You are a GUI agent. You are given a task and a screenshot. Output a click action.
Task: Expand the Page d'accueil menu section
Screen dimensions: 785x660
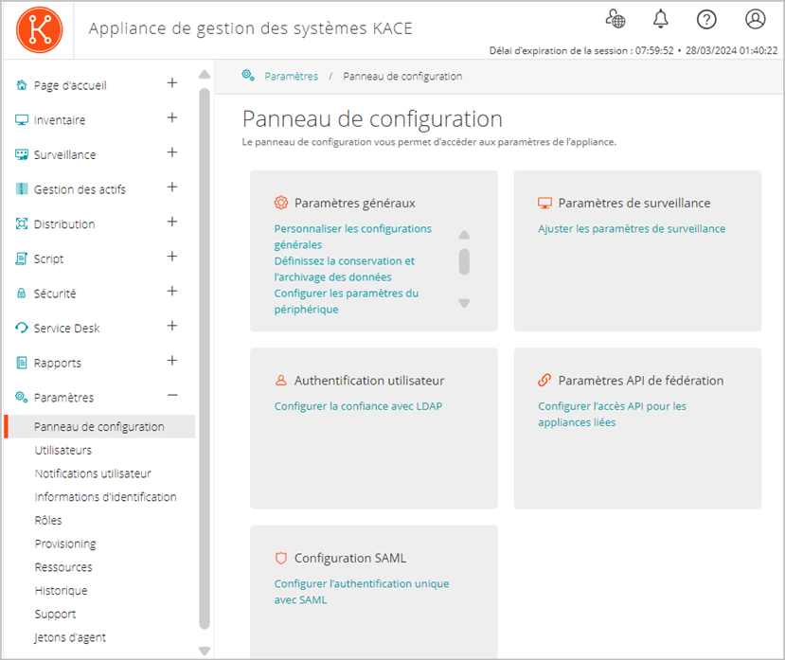(172, 83)
